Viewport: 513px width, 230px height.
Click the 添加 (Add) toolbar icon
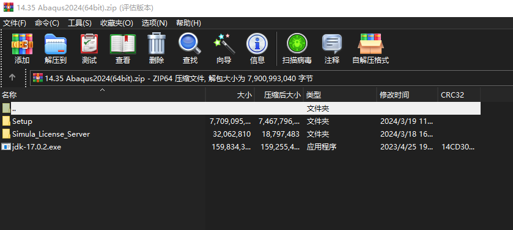pos(22,44)
